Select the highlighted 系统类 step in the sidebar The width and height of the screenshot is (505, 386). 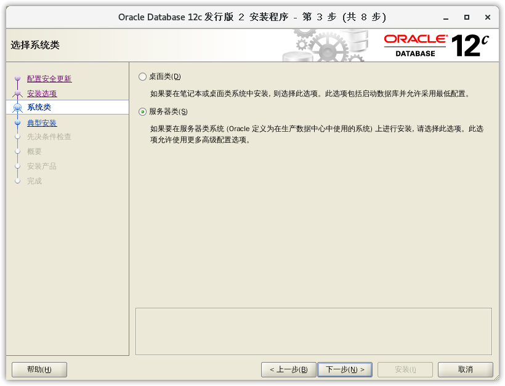coord(39,108)
